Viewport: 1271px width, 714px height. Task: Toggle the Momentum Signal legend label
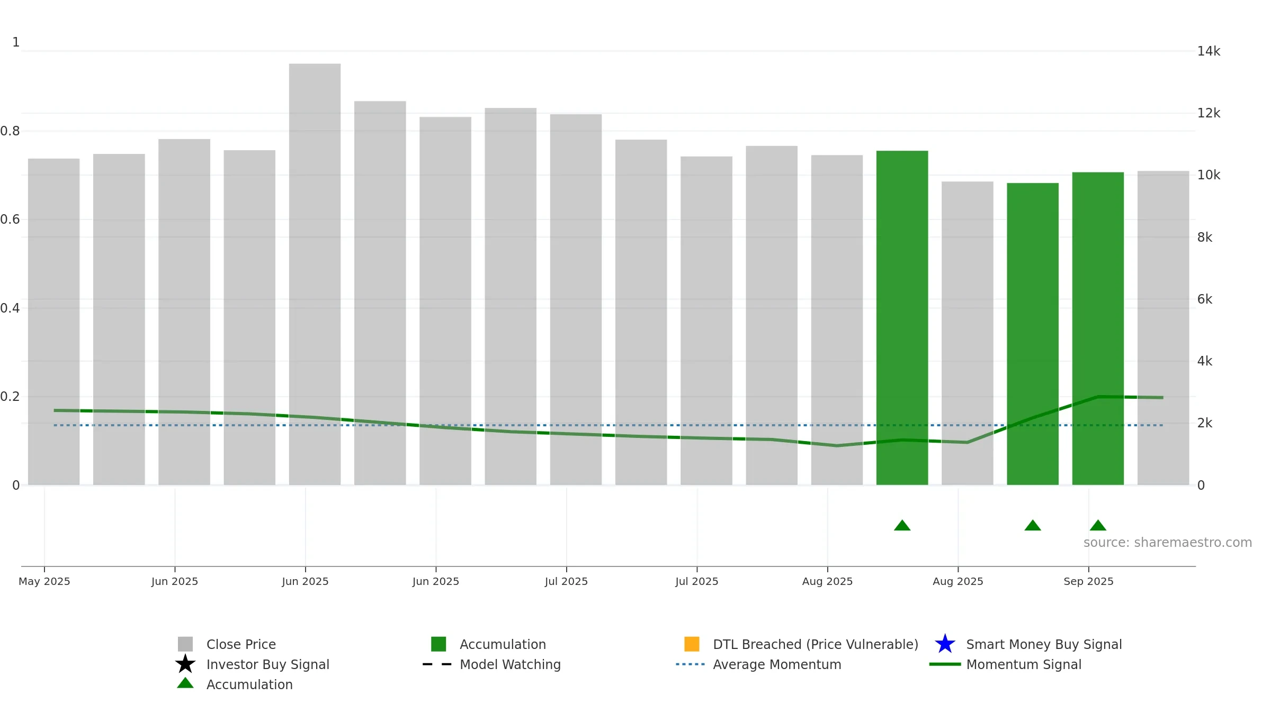pyautogui.click(x=1024, y=664)
